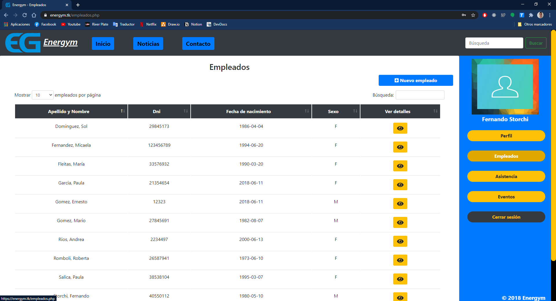Open the Eventos sidebar item
This screenshot has width=556, height=301.
click(506, 197)
